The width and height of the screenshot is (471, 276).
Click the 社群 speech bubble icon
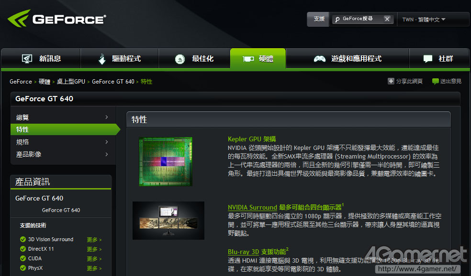pyautogui.click(x=428, y=59)
